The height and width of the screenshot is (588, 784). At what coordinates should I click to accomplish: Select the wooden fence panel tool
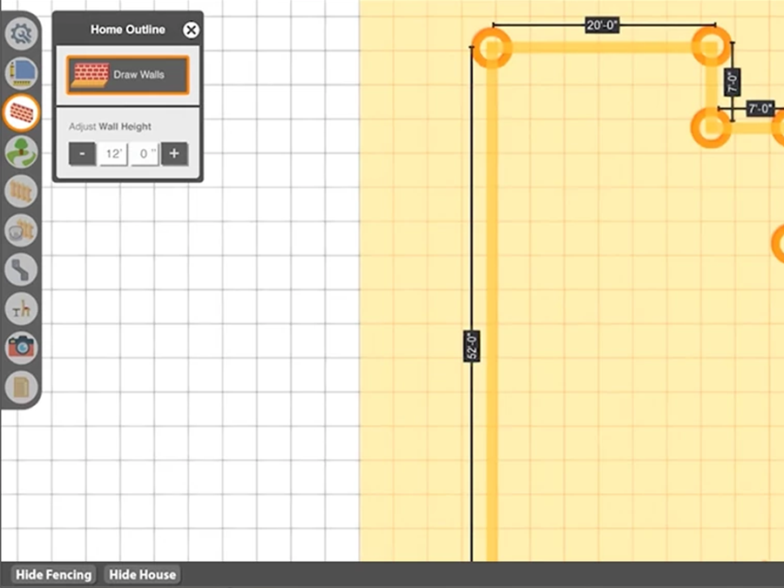pyautogui.click(x=21, y=191)
